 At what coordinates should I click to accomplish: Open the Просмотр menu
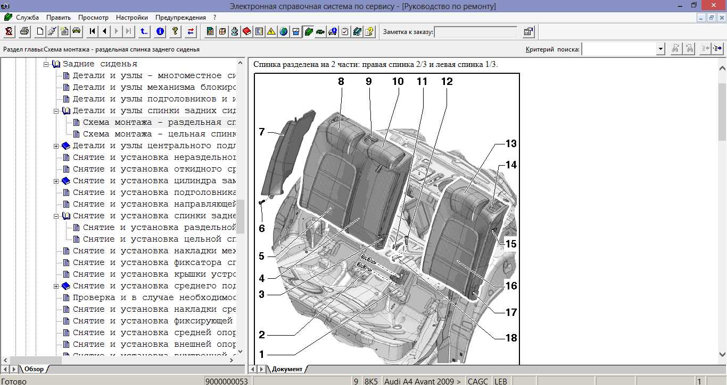(x=93, y=18)
